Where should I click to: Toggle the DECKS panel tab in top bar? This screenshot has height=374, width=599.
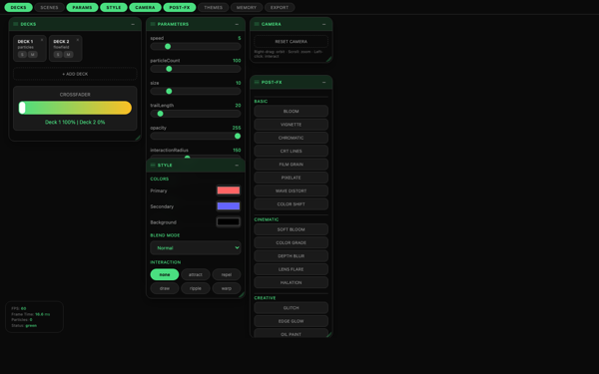[x=18, y=7]
